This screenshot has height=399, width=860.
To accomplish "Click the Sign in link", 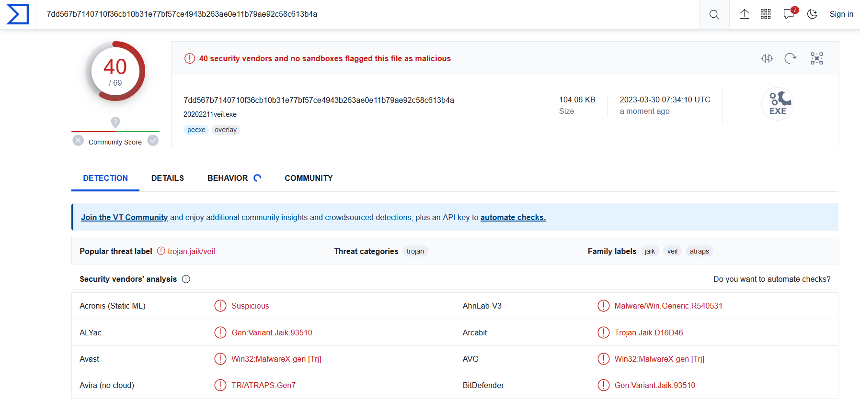I will pos(841,14).
